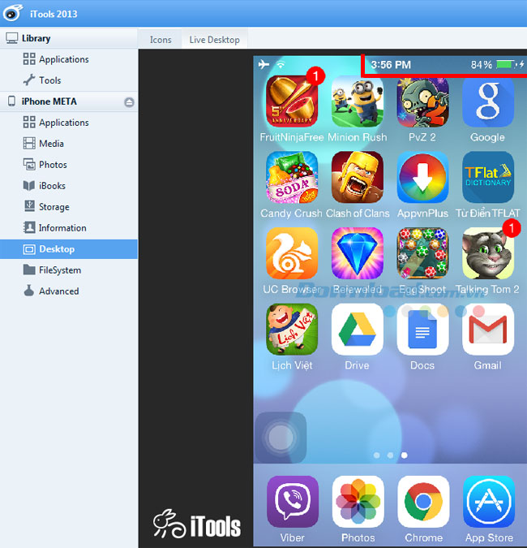
Task: Open the TFlat Dictionary app
Action: [x=487, y=177]
